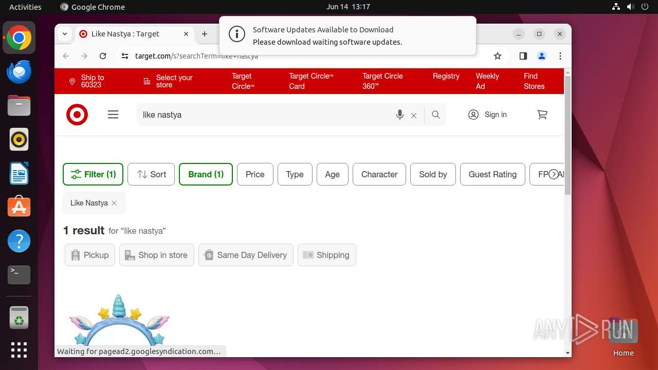Open LibreOffice Writer from dock
The image size is (658, 370).
19,173
